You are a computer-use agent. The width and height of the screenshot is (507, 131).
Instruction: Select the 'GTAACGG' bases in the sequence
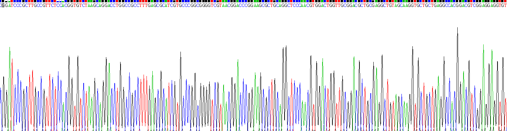coord(226,5)
